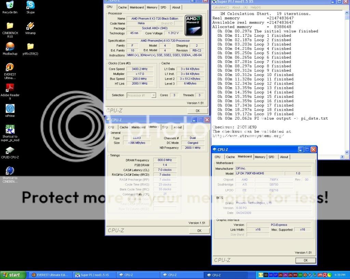
Task: Open About tab in the DFI motherboard CPU-Z window
Action: (x=284, y=157)
